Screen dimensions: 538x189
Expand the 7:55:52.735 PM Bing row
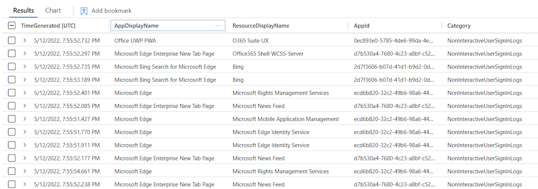click(x=25, y=67)
